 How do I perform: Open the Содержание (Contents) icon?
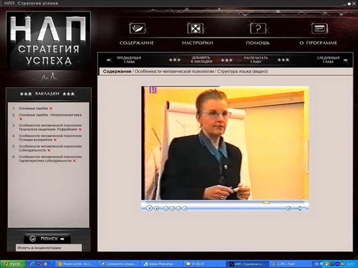[137, 29]
